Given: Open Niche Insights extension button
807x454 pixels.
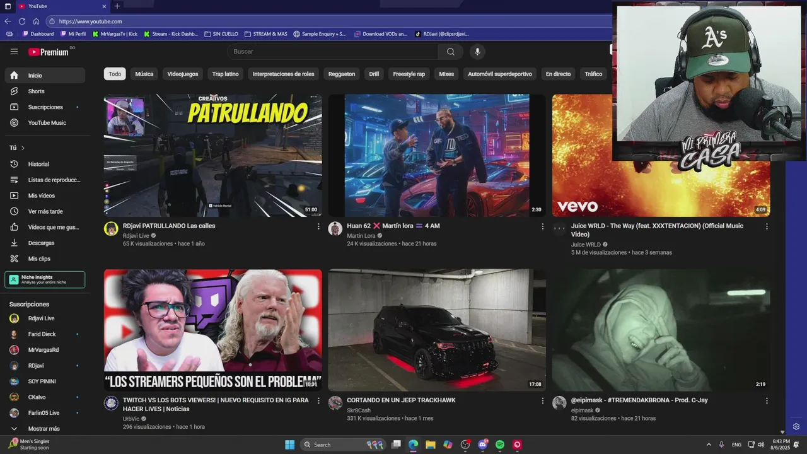Looking at the screenshot, I should click(x=45, y=279).
